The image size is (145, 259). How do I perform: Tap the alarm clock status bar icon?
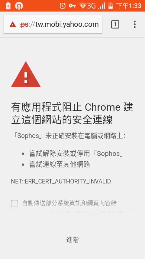coord(63,6)
